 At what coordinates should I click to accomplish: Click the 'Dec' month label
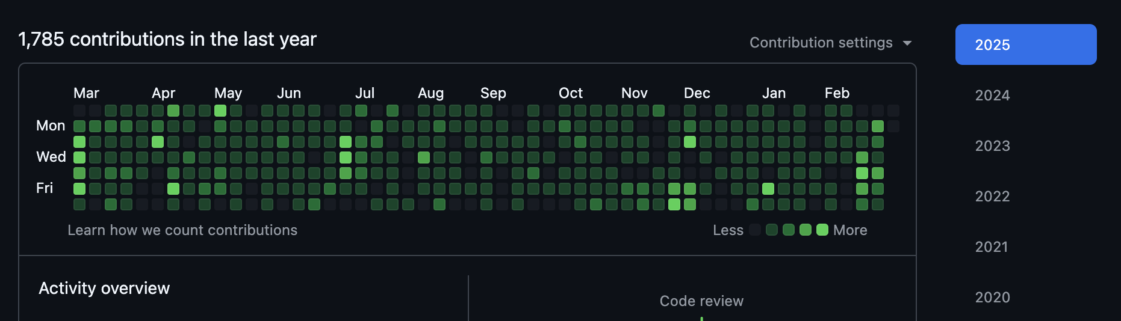[x=697, y=93]
